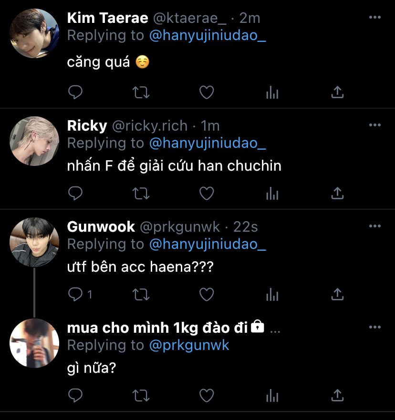
Task: Open Gunwook's profile from display name
Action: tap(101, 226)
